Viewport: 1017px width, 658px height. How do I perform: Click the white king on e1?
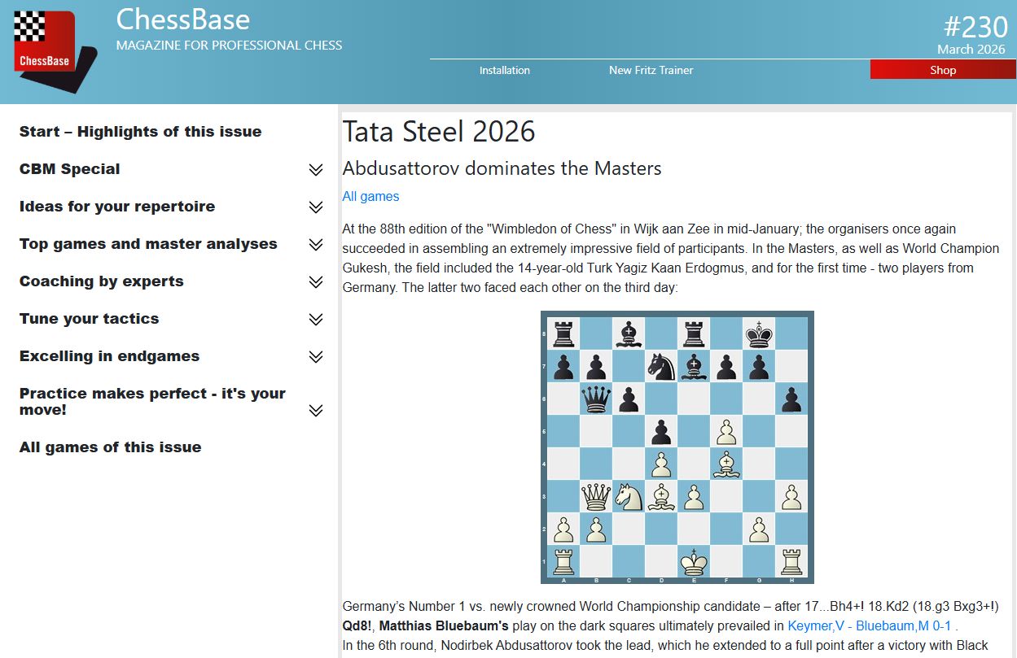point(694,561)
